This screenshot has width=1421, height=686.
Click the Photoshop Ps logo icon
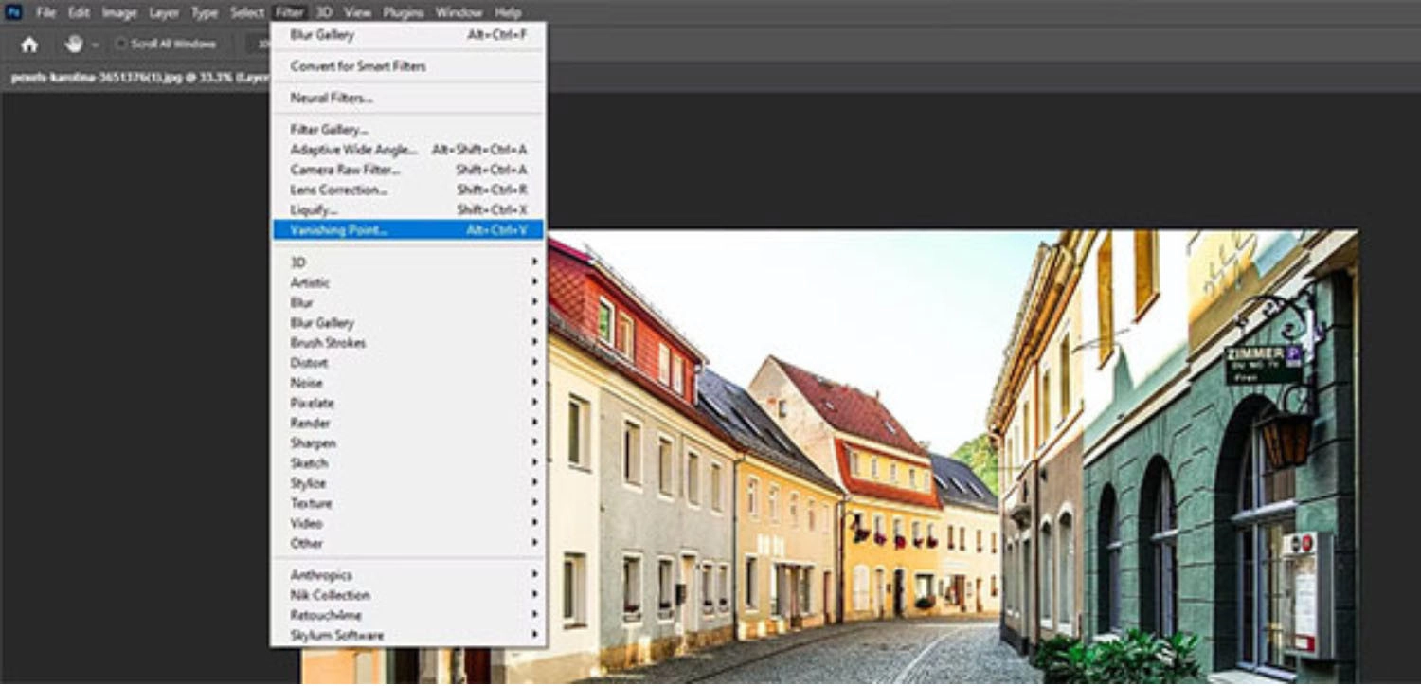point(13,12)
